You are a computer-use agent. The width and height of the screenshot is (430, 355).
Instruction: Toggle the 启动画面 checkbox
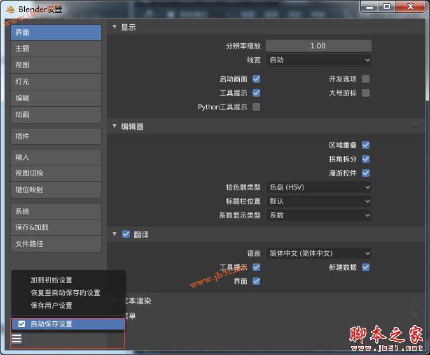click(x=256, y=79)
